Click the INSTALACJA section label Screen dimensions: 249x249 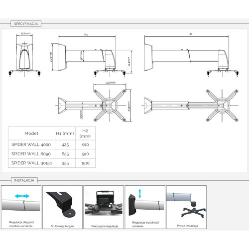click(x=24, y=180)
